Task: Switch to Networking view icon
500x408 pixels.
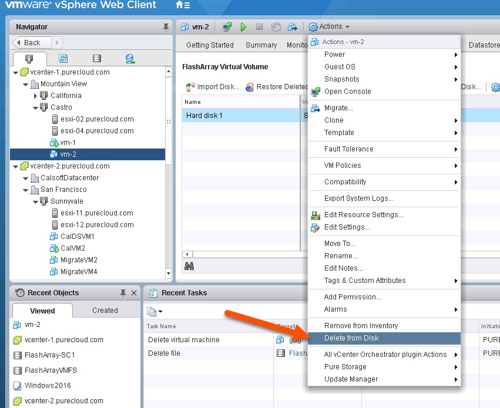Action: point(130,58)
